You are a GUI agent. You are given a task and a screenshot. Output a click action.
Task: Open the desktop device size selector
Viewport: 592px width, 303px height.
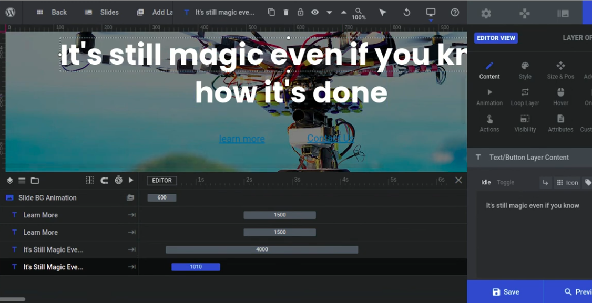(x=431, y=12)
